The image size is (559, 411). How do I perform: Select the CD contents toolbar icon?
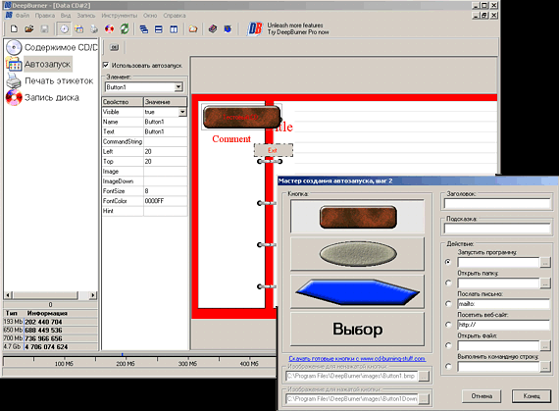point(64,28)
